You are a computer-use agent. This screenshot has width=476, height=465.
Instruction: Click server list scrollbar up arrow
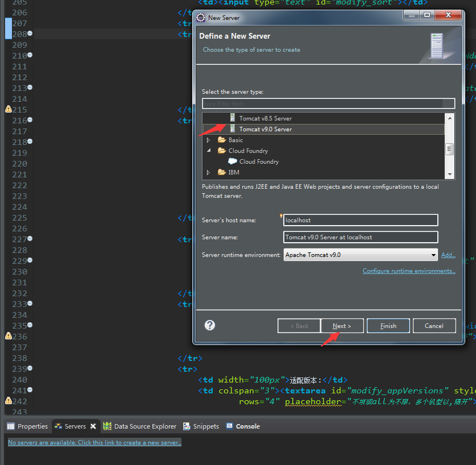click(450, 118)
